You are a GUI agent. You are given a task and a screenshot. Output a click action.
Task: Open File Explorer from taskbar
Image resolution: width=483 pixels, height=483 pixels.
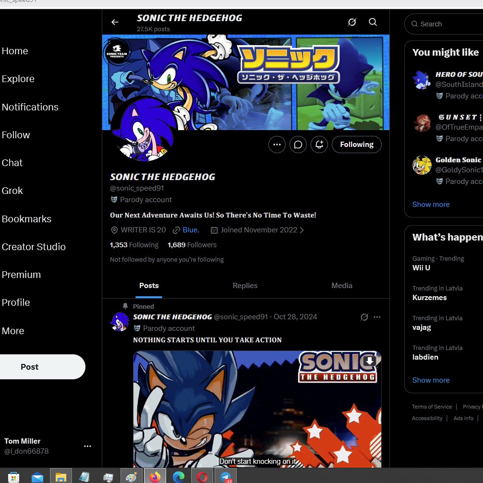click(60, 477)
